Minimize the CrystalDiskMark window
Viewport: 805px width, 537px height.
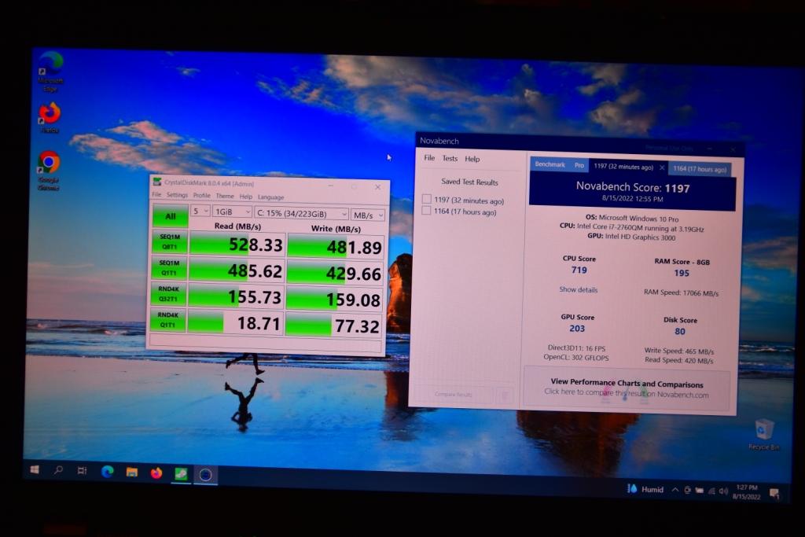[x=331, y=186]
